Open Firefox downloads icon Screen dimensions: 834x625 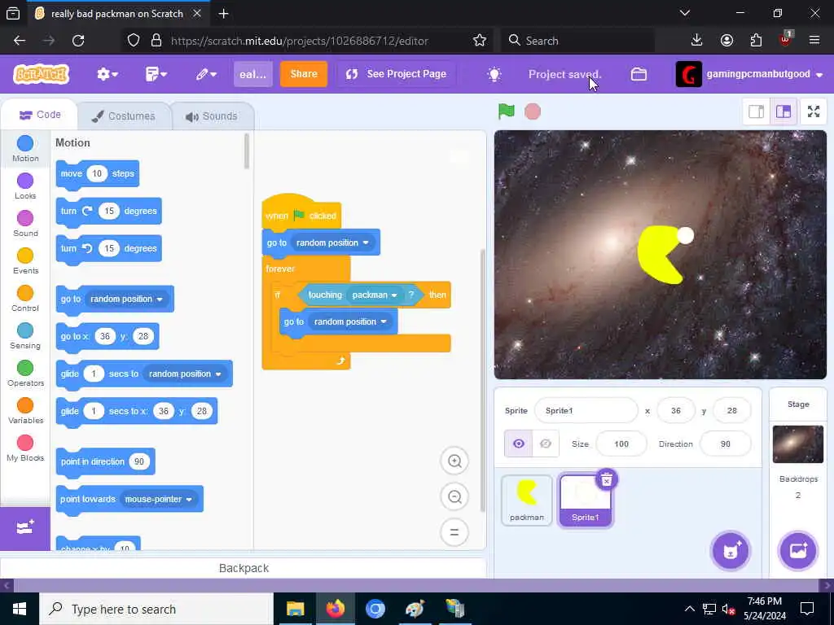click(x=697, y=41)
